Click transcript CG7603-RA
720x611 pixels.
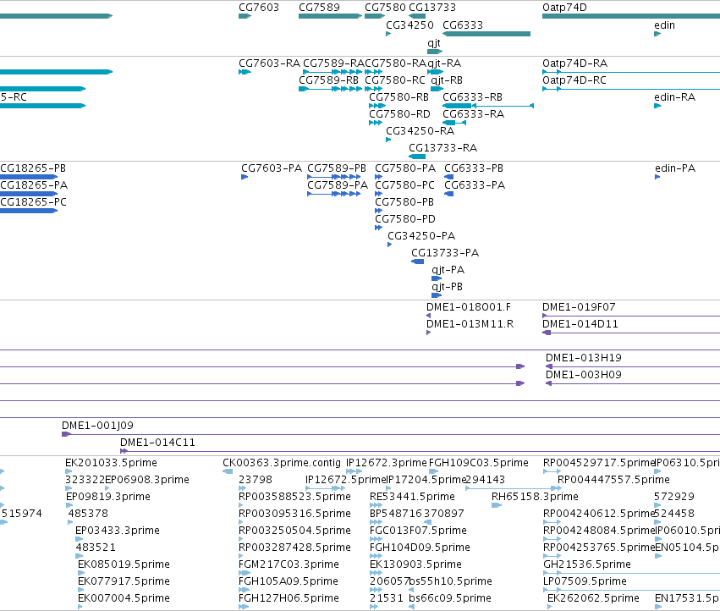pyautogui.click(x=270, y=63)
